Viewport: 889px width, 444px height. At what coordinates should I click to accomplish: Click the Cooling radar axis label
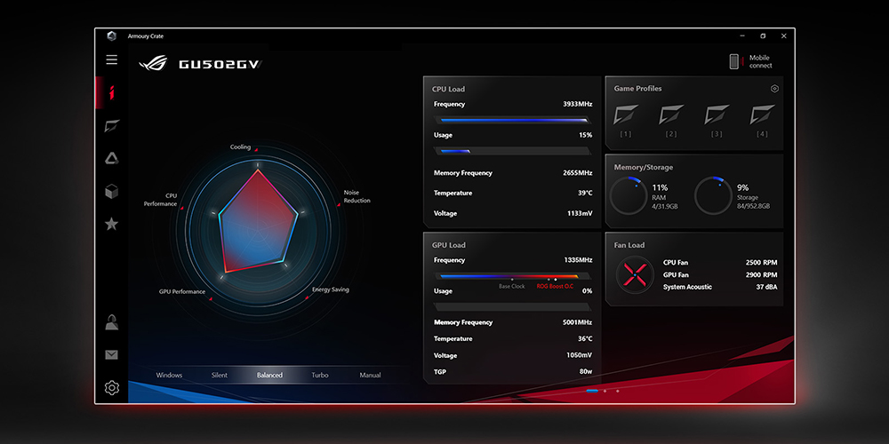tap(240, 147)
